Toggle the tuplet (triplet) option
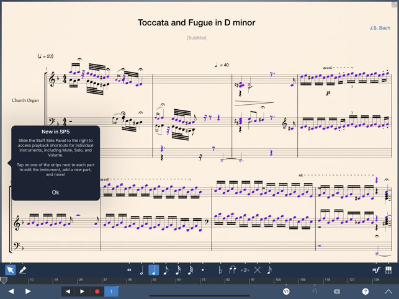Viewport: 399px width, 299px height. click(244, 270)
